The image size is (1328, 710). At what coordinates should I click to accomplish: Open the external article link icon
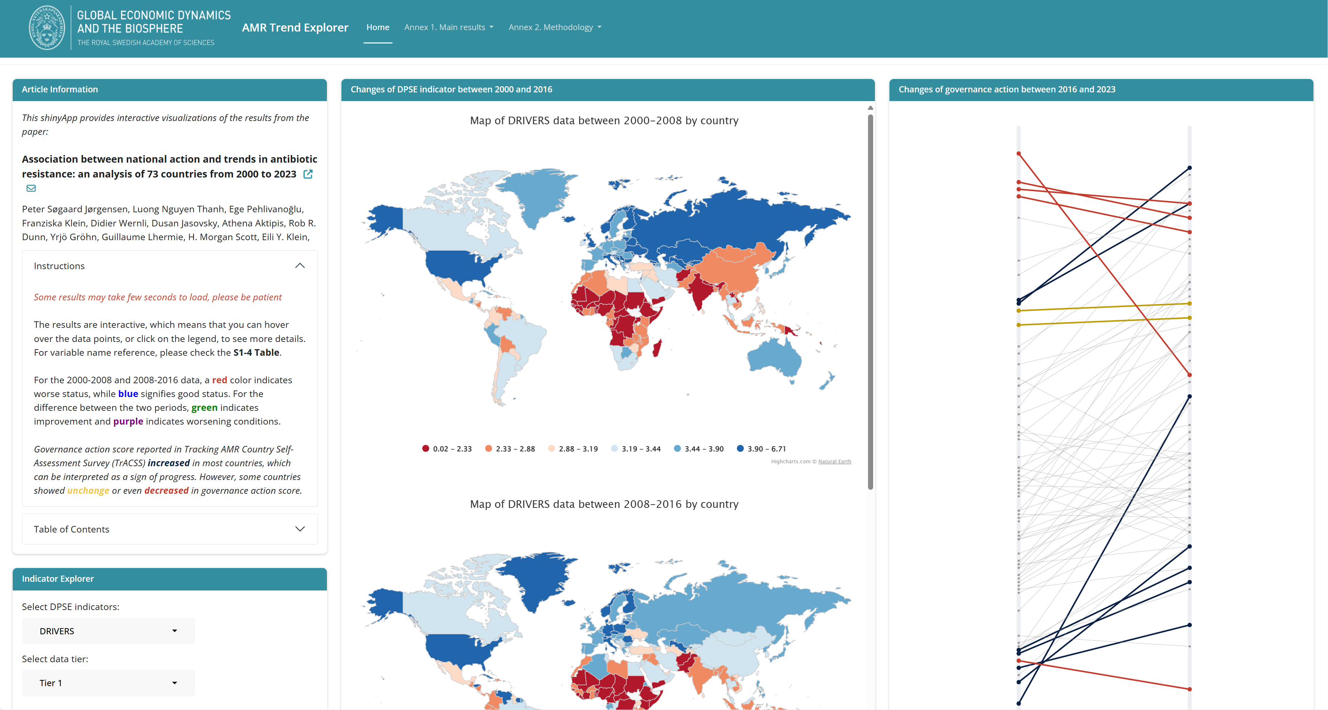click(308, 174)
